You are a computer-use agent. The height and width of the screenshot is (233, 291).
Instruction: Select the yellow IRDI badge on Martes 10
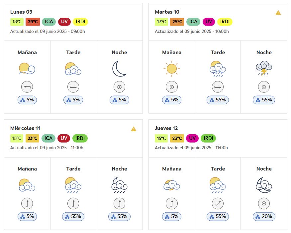(225, 22)
